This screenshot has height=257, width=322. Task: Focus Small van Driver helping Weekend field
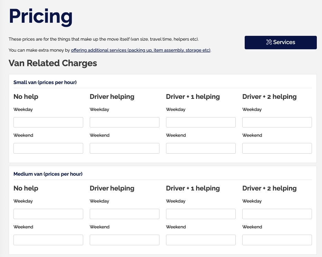(125, 148)
